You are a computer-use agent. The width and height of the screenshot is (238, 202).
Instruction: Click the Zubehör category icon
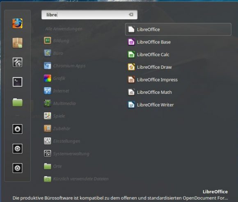[48, 129]
